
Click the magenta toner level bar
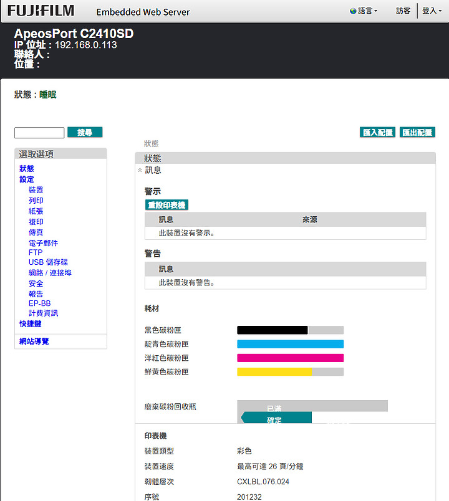click(x=291, y=358)
